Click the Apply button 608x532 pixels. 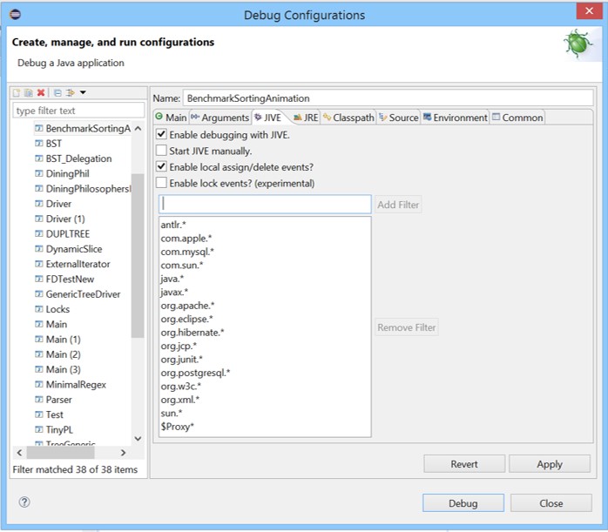549,464
